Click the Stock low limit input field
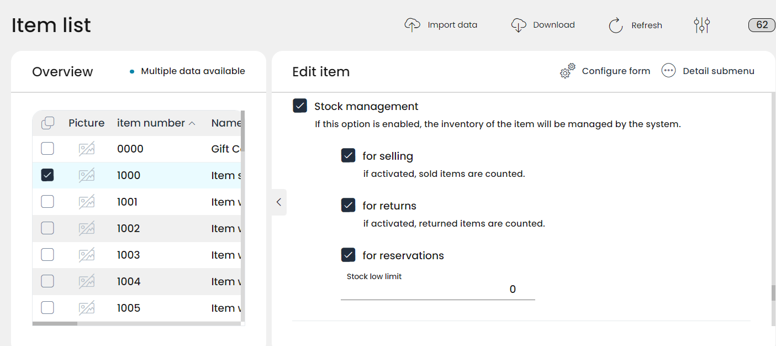Viewport: 776px width, 346px height. coord(438,290)
